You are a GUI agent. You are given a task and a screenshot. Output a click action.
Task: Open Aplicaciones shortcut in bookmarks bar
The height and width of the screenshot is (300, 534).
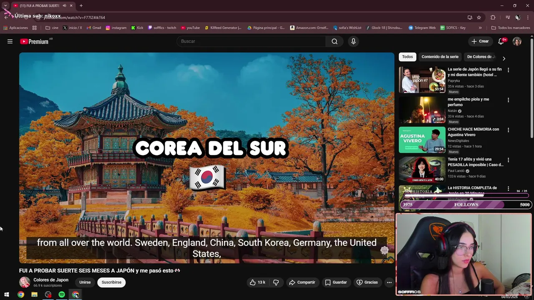coord(15,28)
